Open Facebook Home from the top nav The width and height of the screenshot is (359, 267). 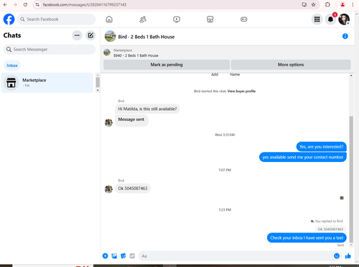click(109, 19)
